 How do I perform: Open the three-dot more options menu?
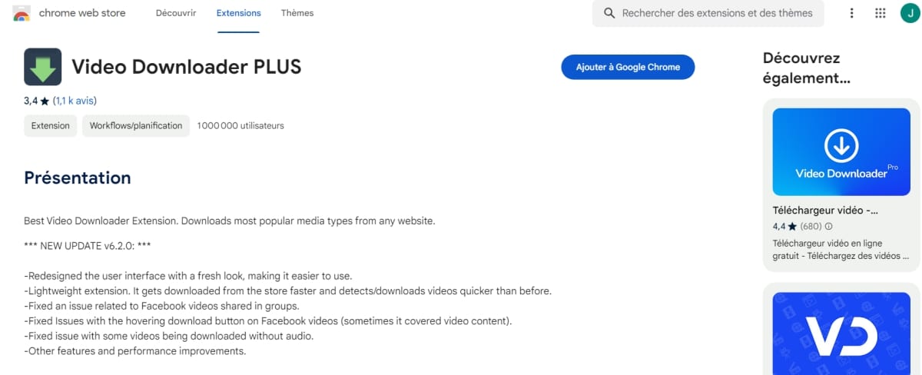click(851, 13)
